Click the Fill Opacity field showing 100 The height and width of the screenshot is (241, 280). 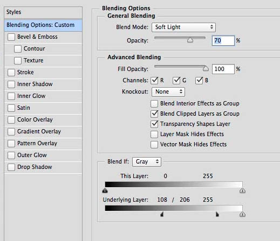pos(223,69)
